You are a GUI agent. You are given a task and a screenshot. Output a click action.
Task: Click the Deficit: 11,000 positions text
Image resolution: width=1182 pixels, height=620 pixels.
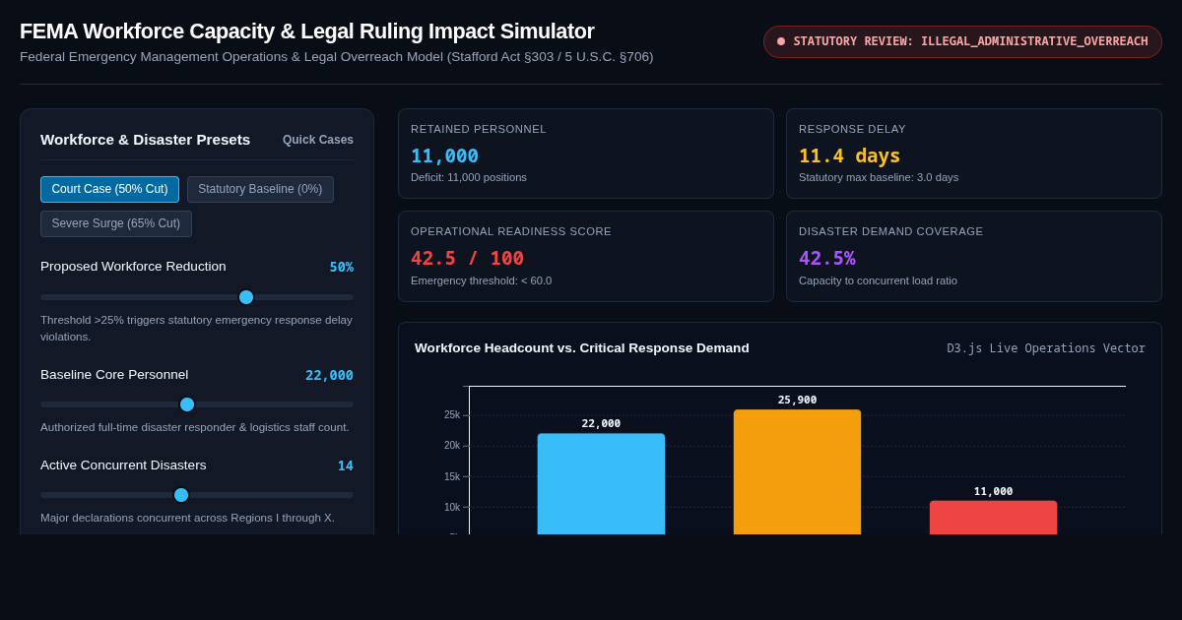coord(469,177)
